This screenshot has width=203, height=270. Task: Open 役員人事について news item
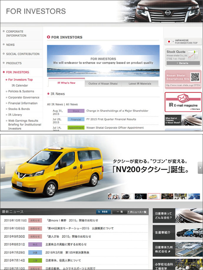pos(63,260)
